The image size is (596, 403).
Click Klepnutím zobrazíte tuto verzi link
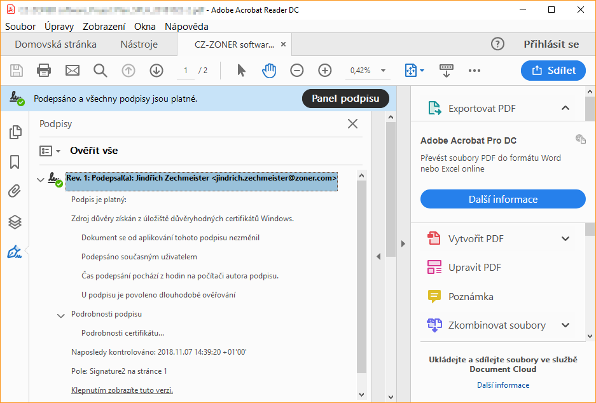pos(122,390)
